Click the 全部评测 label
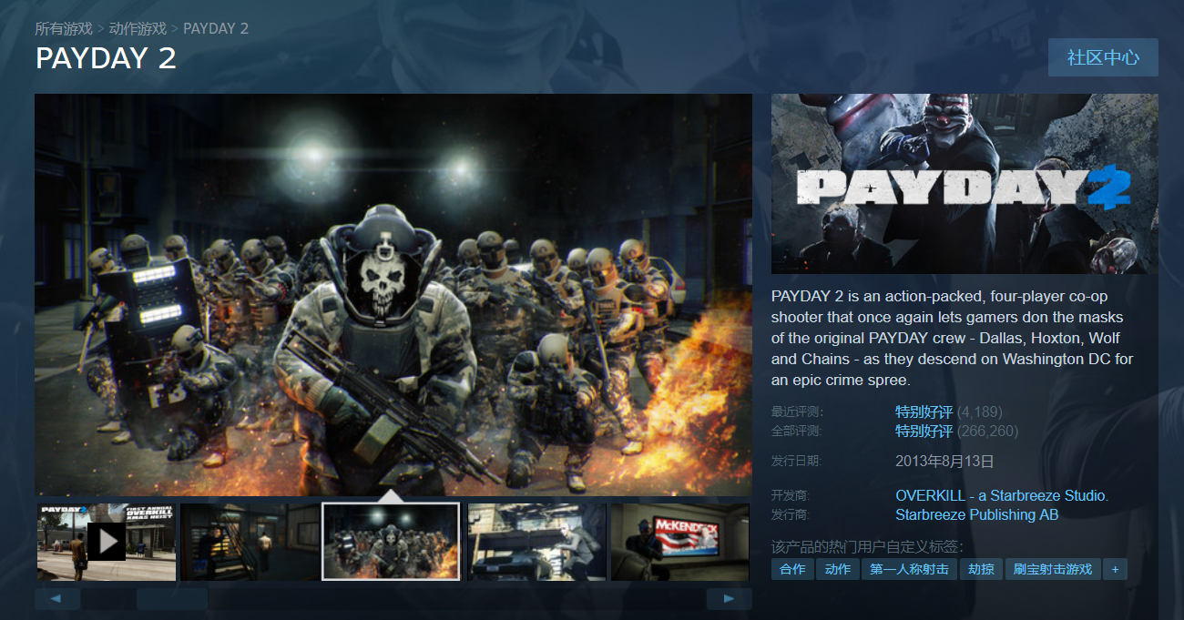Image resolution: width=1184 pixels, height=620 pixels. 797,432
